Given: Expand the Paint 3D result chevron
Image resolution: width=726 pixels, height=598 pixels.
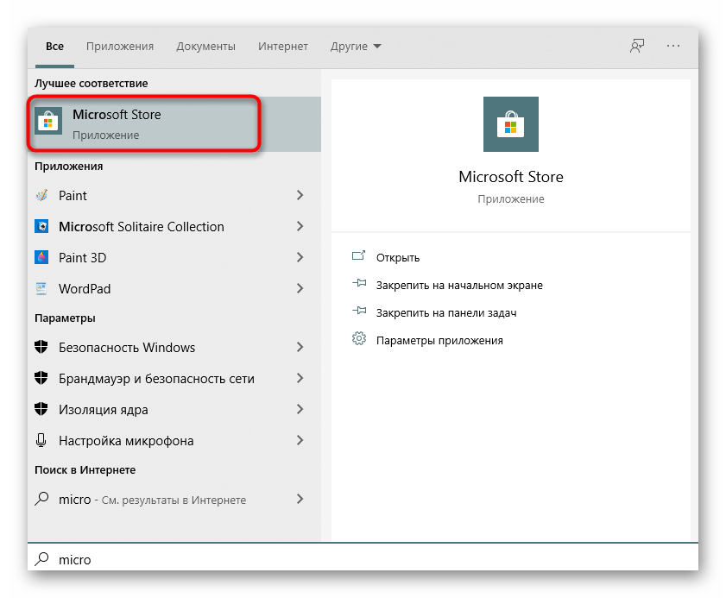Looking at the screenshot, I should tap(300, 257).
